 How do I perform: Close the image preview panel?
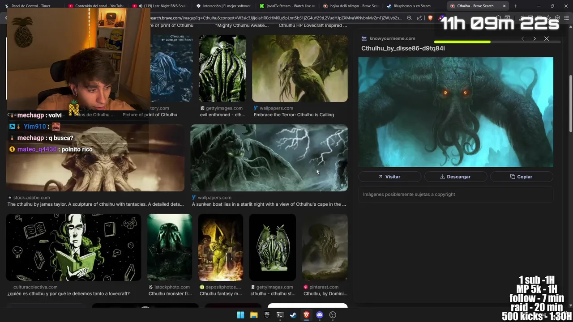click(x=546, y=38)
